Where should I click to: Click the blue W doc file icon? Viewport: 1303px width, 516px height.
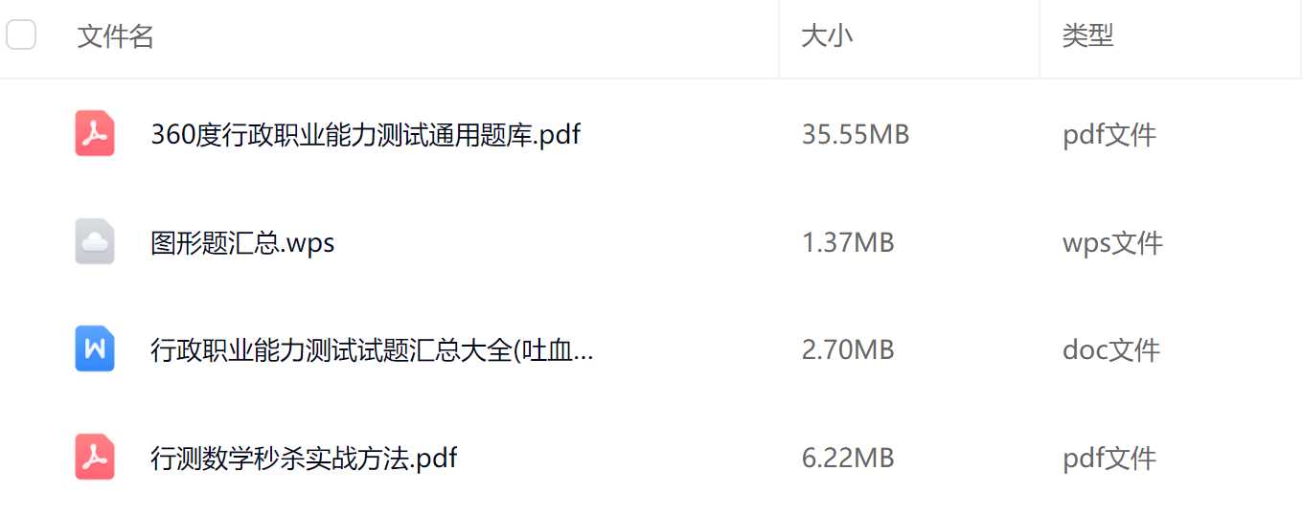coord(95,349)
